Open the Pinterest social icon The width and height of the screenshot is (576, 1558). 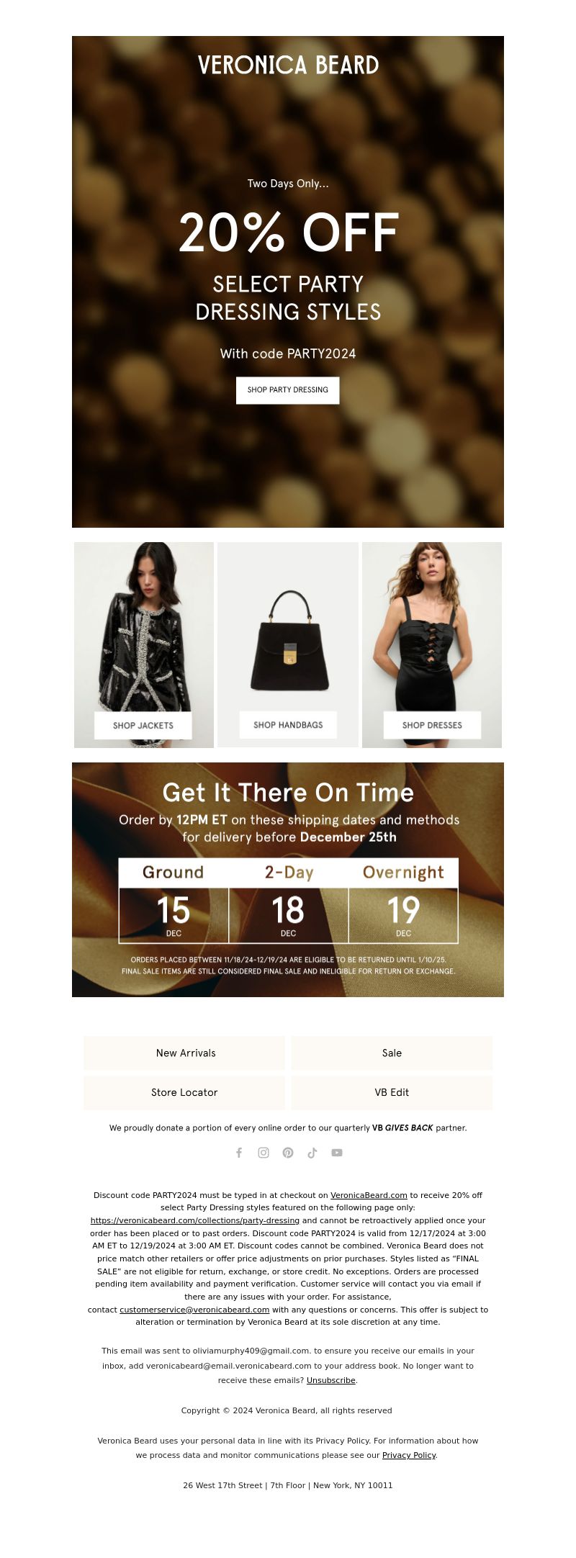pyautogui.click(x=288, y=1153)
